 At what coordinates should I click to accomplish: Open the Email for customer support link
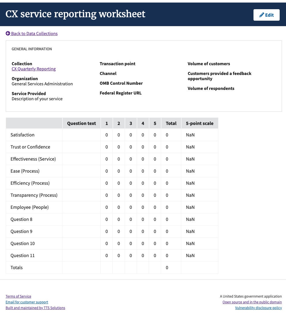27,302
